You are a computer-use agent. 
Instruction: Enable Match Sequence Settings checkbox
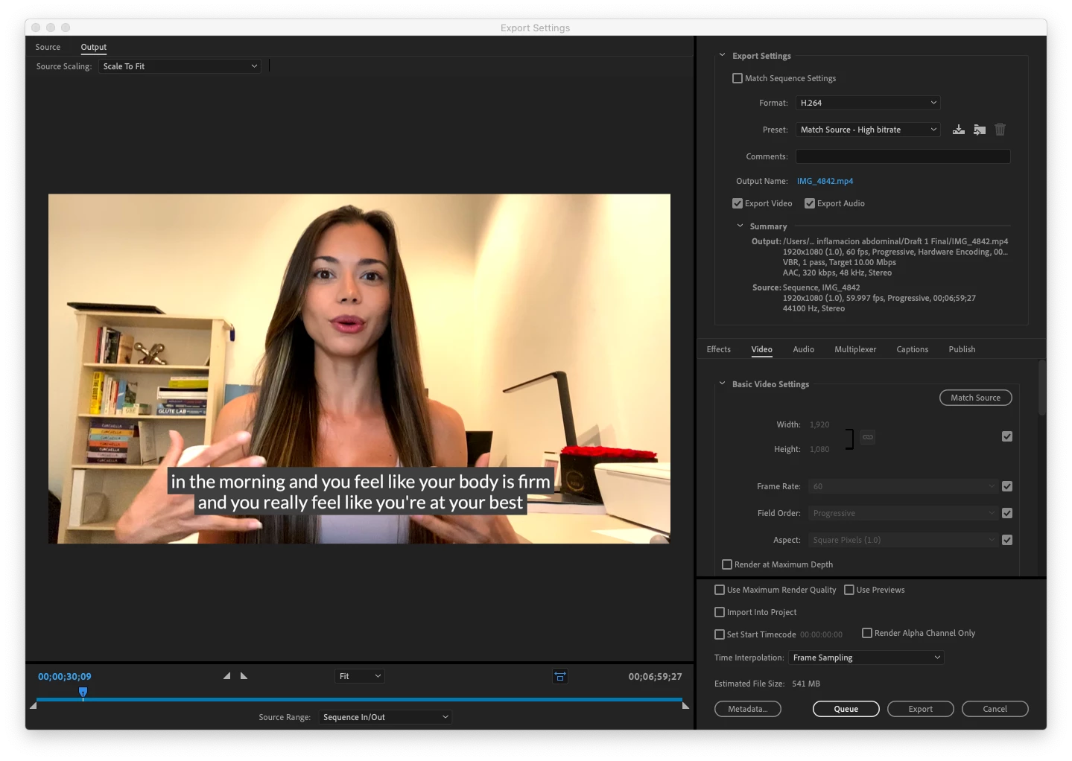738,78
